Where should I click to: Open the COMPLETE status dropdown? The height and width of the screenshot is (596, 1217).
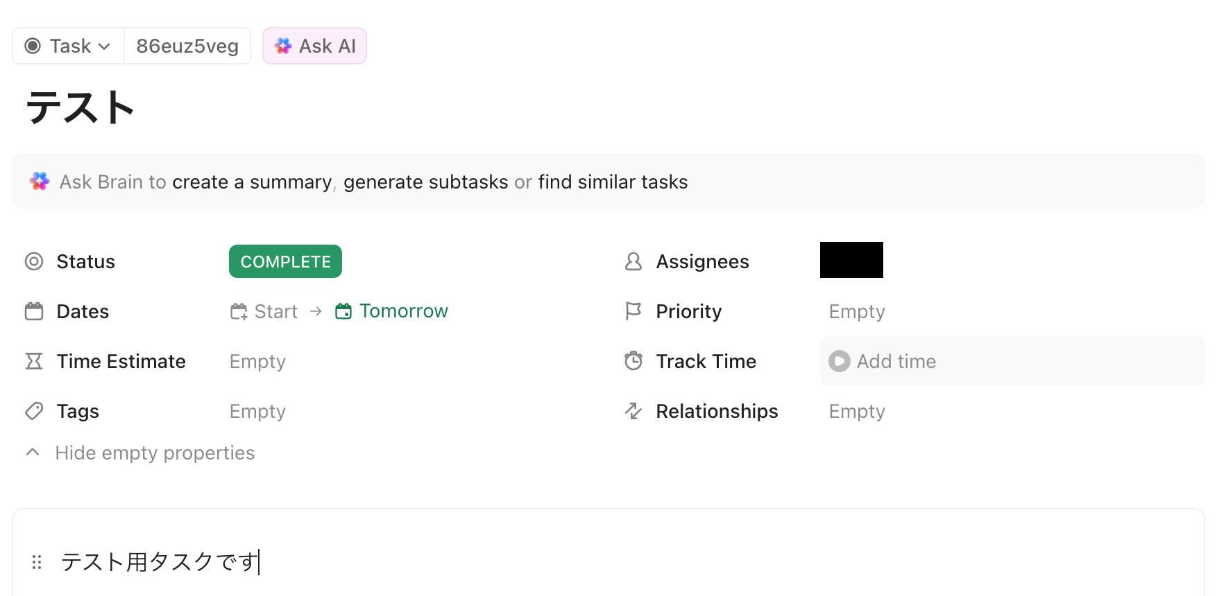point(285,261)
